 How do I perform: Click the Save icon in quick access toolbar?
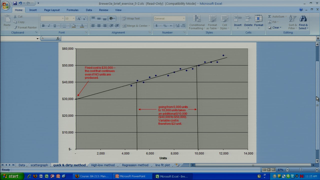click(x=15, y=3)
